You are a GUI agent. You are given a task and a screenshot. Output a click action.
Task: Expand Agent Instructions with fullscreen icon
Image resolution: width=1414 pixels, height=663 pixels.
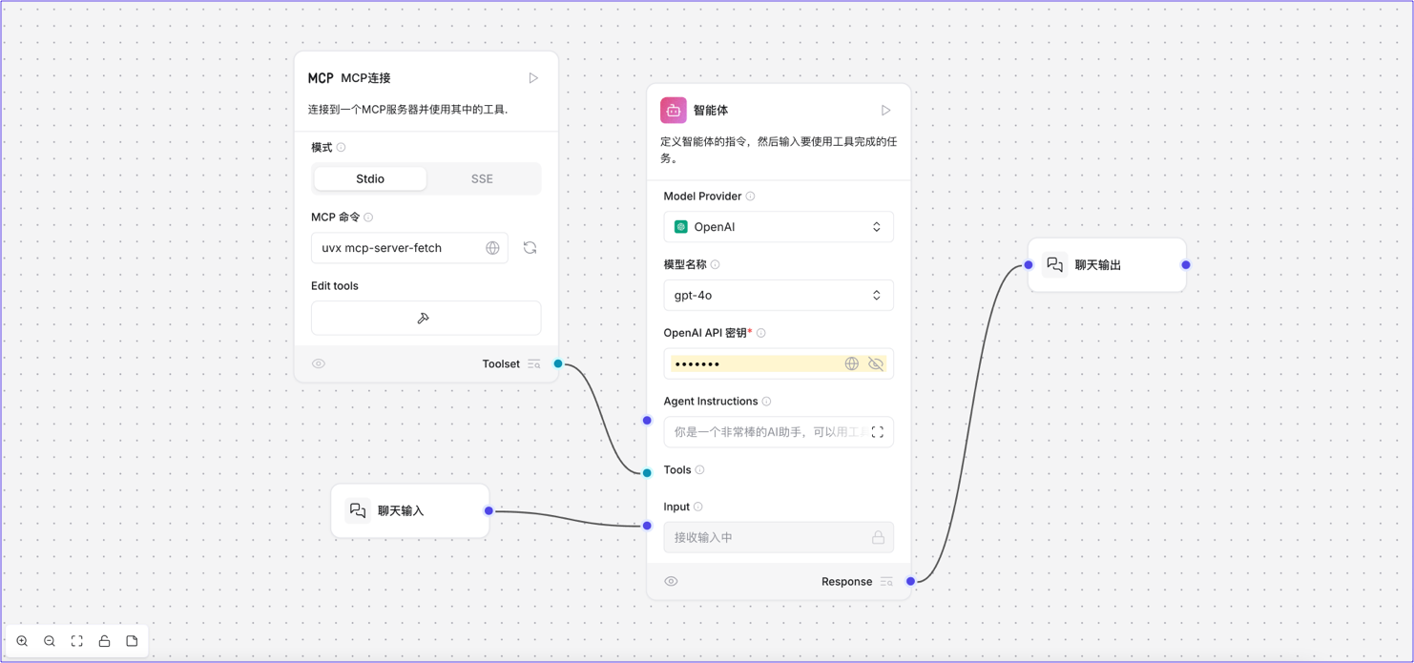[x=877, y=432]
